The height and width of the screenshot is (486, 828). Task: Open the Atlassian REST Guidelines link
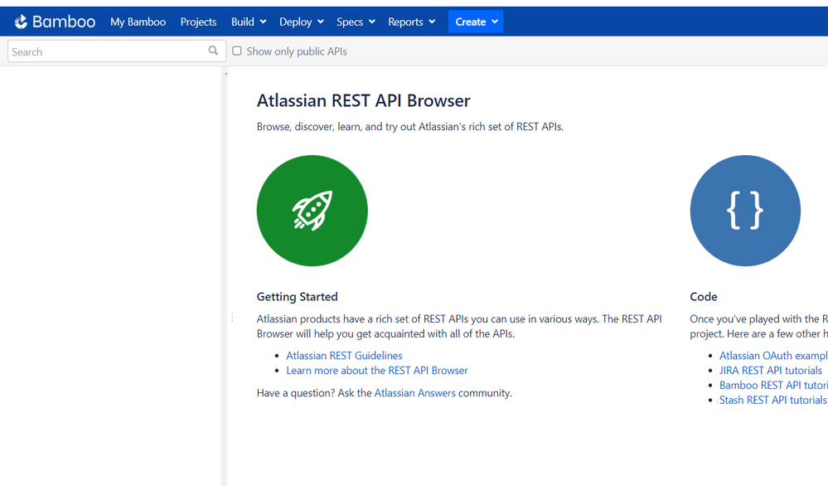344,356
